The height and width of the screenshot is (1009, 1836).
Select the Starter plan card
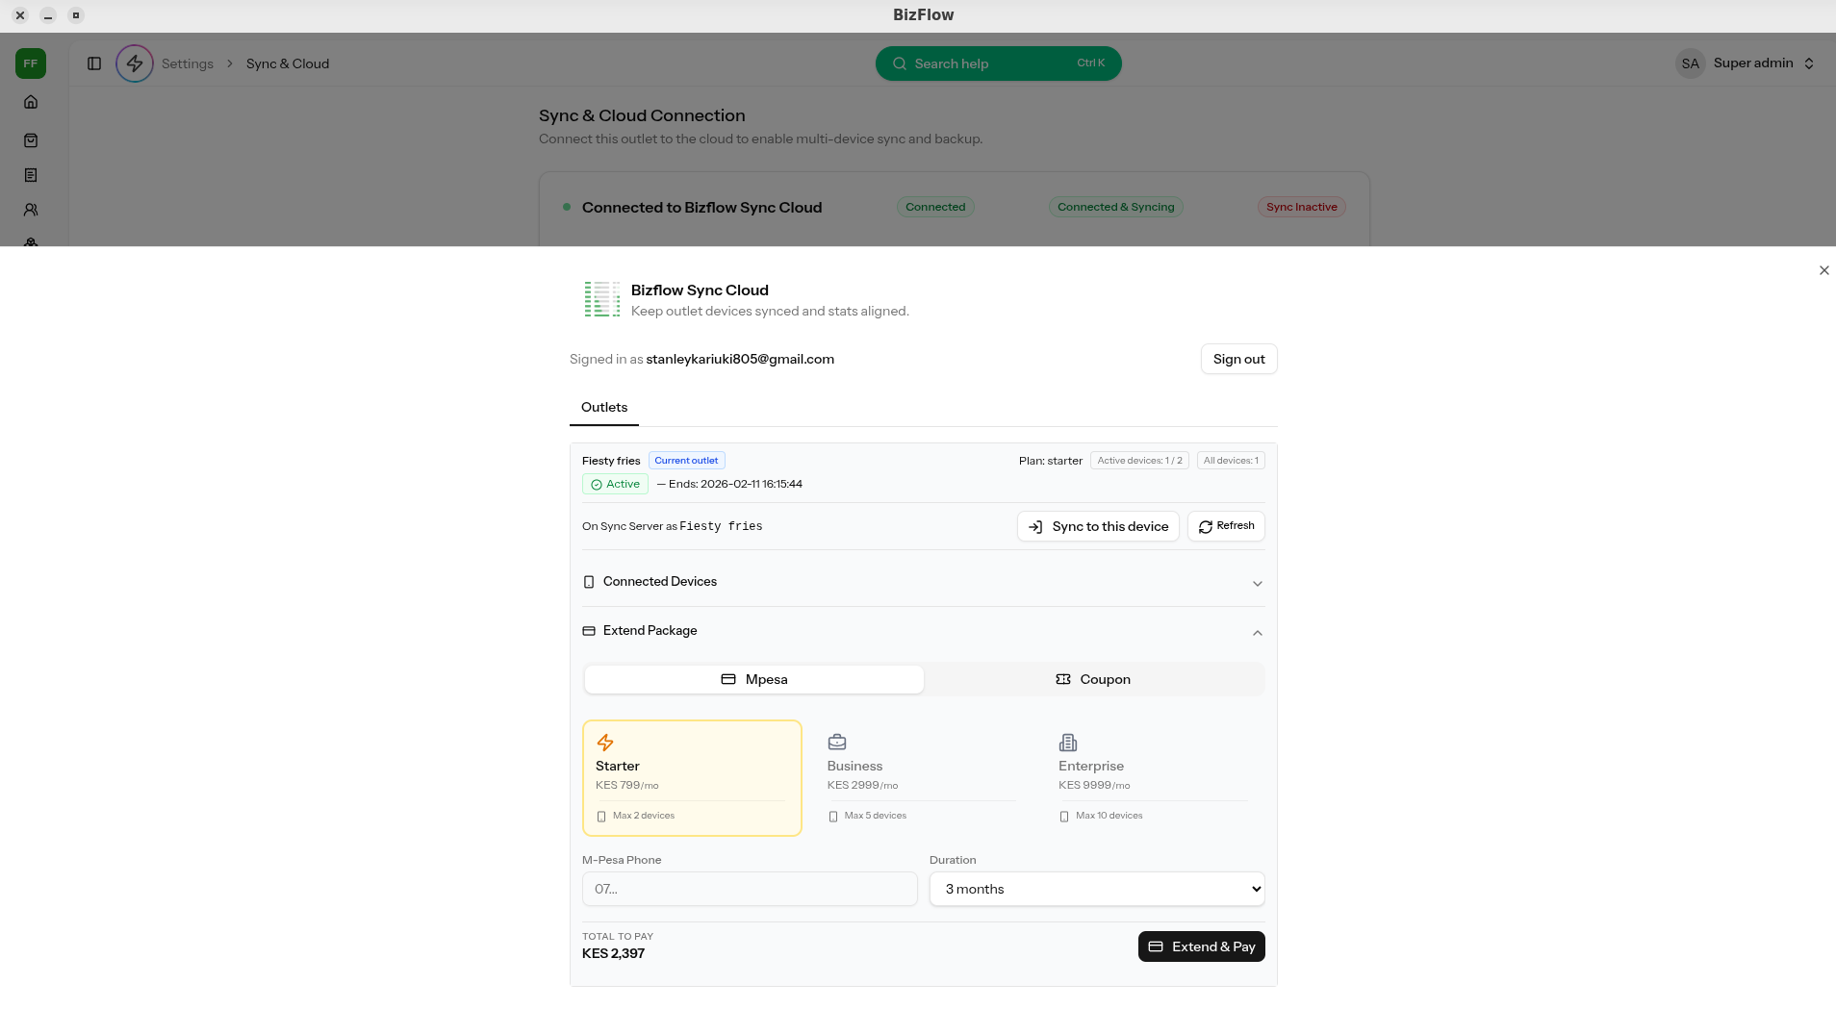692,777
